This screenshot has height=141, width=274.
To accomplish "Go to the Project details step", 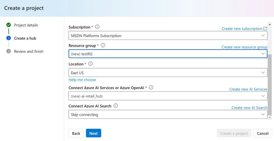I will coord(26,25).
